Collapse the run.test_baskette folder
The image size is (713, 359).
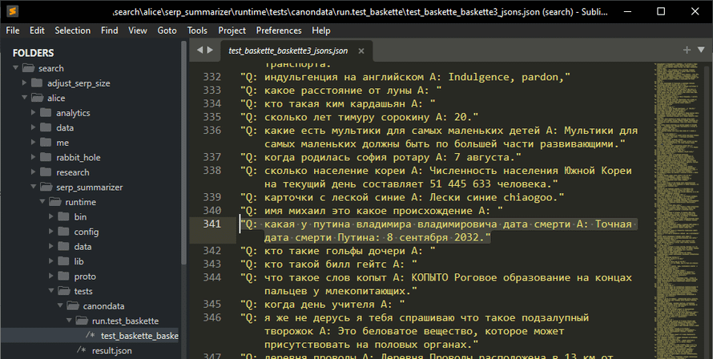coord(69,321)
